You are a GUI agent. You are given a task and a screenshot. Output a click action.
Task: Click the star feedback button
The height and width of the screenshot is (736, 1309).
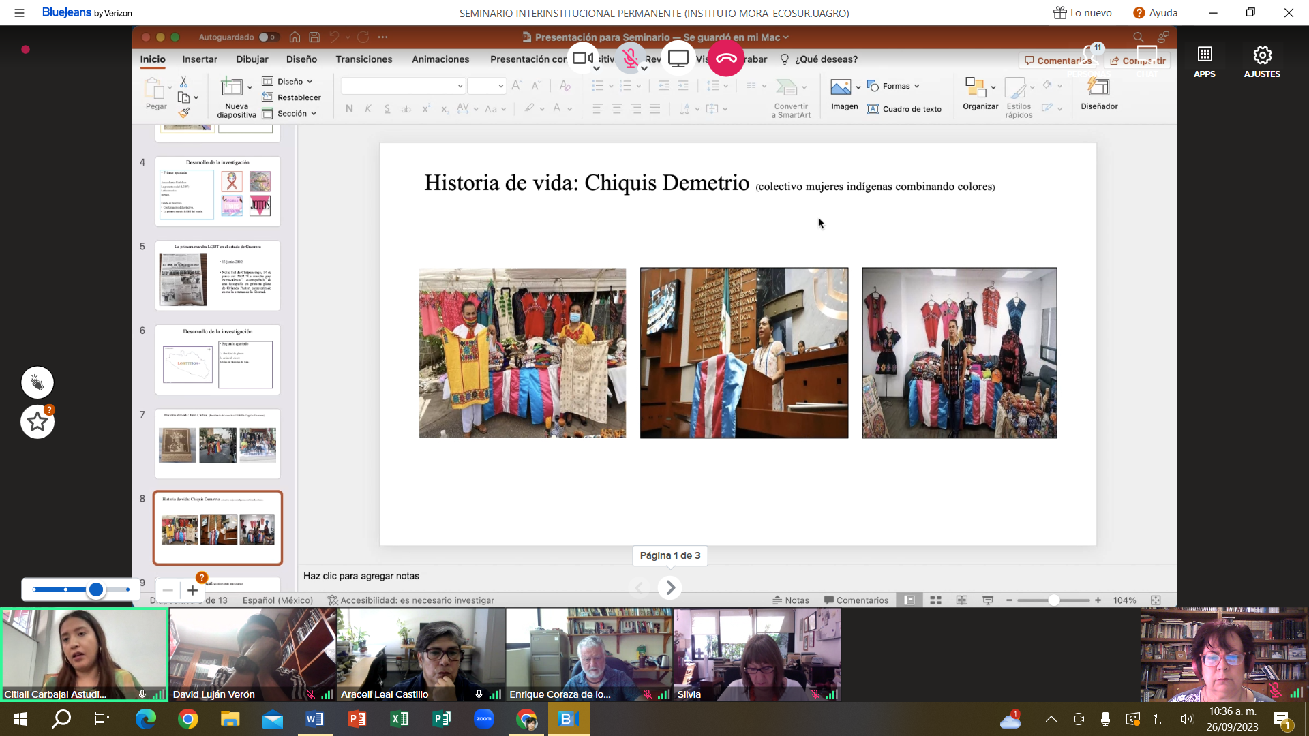[x=37, y=422]
